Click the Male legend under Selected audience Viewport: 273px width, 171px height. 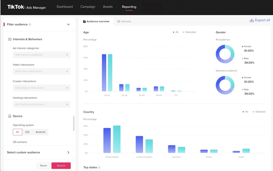point(246,89)
